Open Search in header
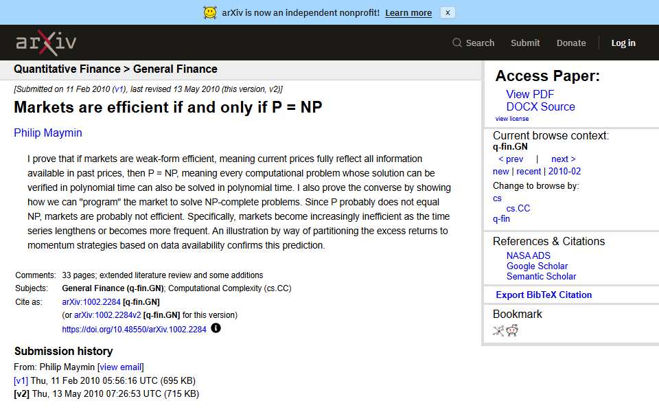This screenshot has width=659, height=412. coord(480,43)
